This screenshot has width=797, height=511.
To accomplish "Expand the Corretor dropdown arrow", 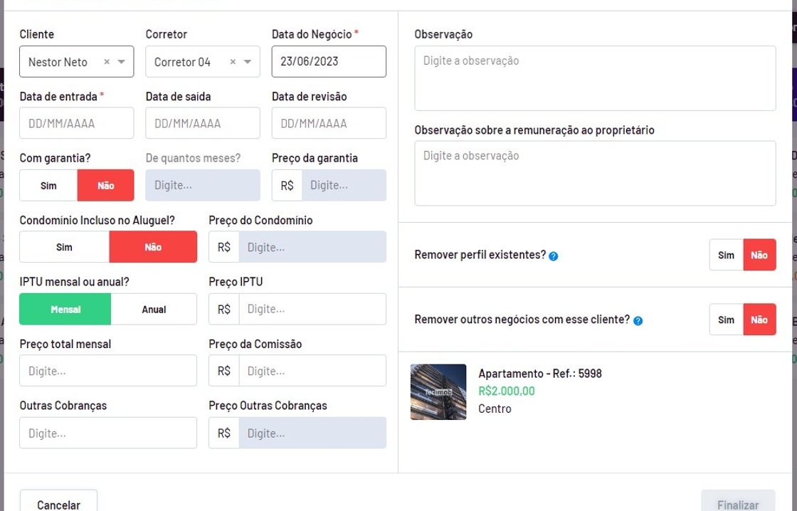I will 248,62.
